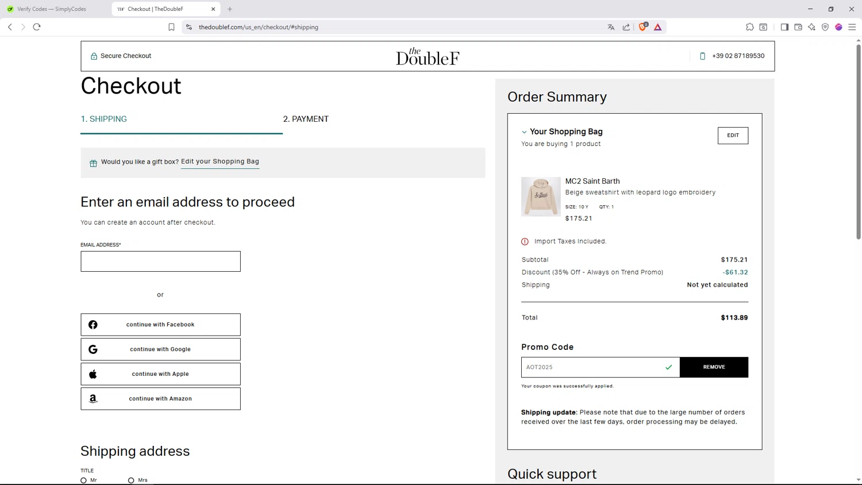Open Leo AI assistant icon
Viewport: 862px width, 485px height.
(x=811, y=27)
